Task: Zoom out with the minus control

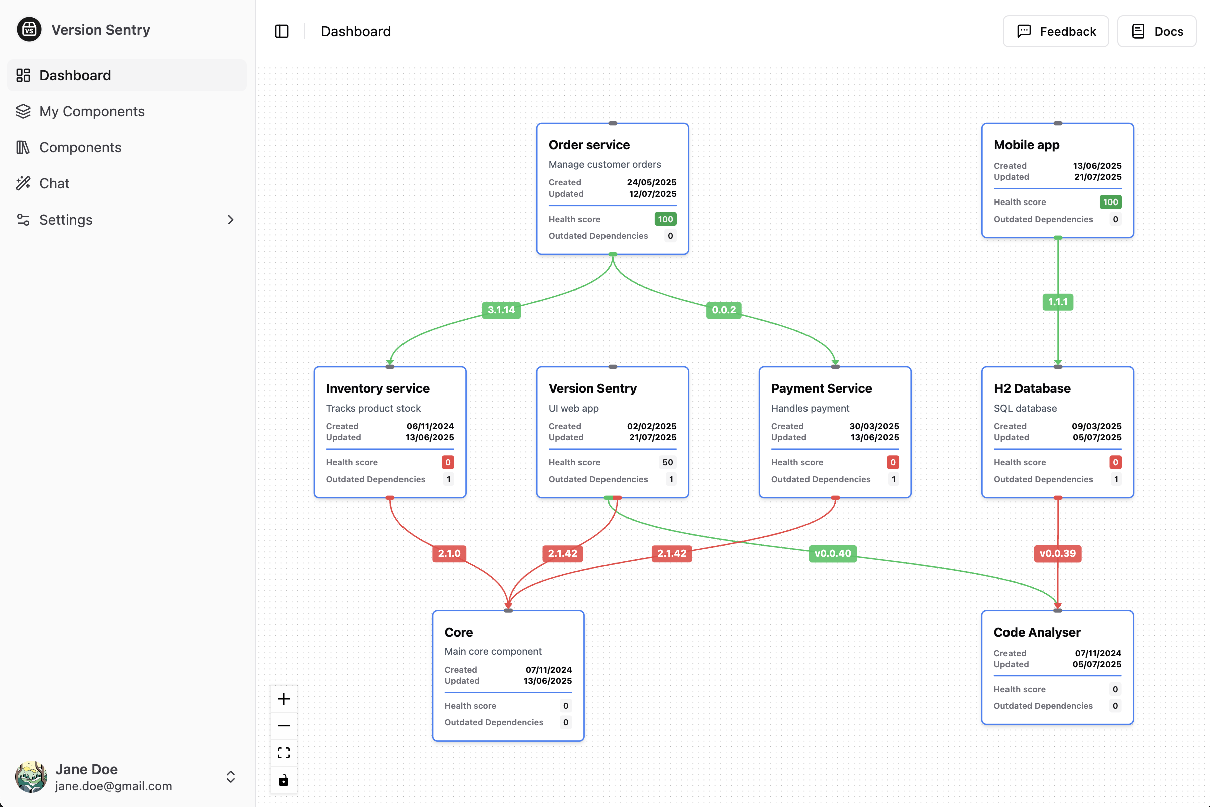Action: [284, 726]
